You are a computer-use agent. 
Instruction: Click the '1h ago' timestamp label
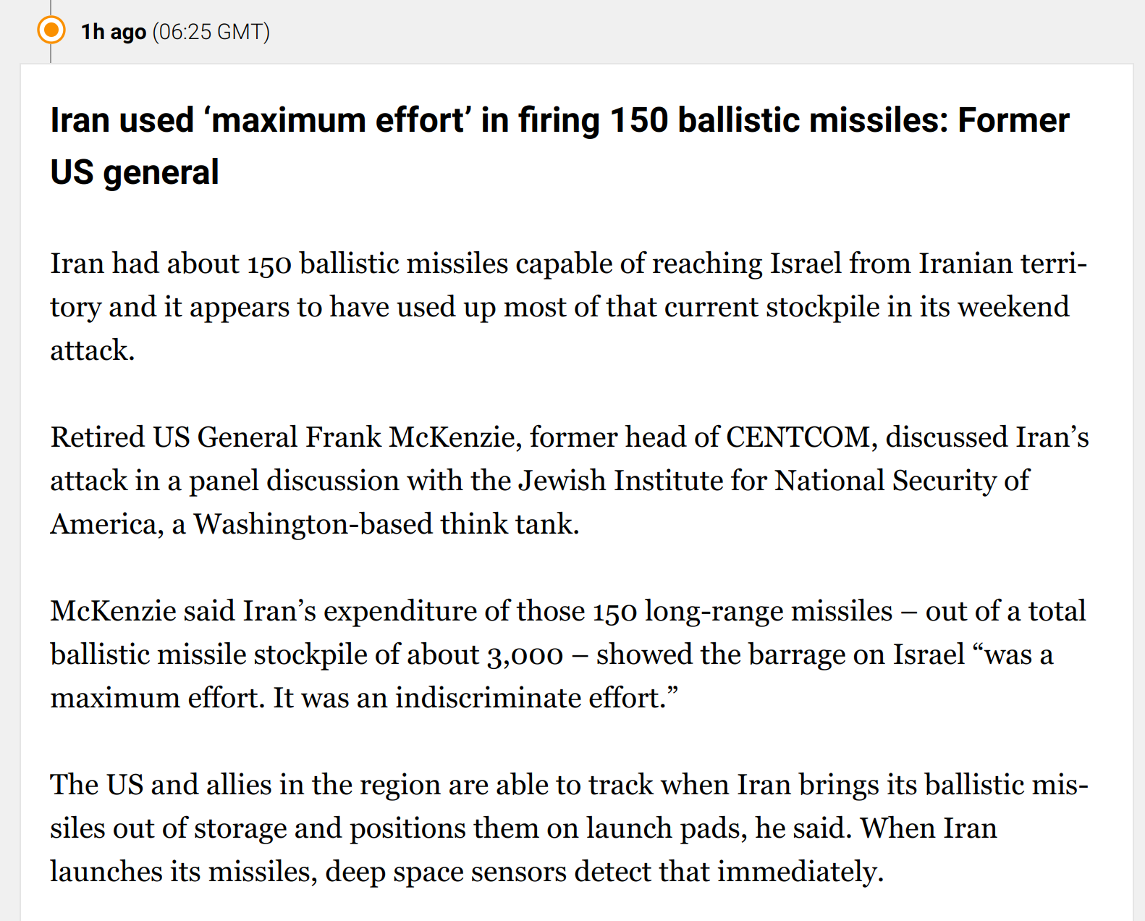pyautogui.click(x=114, y=32)
